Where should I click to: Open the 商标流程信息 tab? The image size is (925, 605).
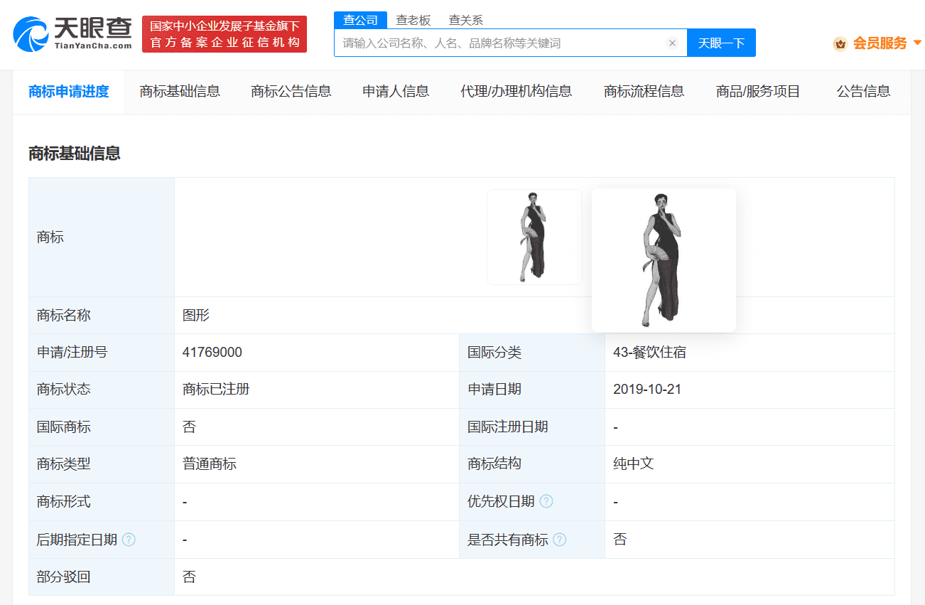[x=643, y=91]
